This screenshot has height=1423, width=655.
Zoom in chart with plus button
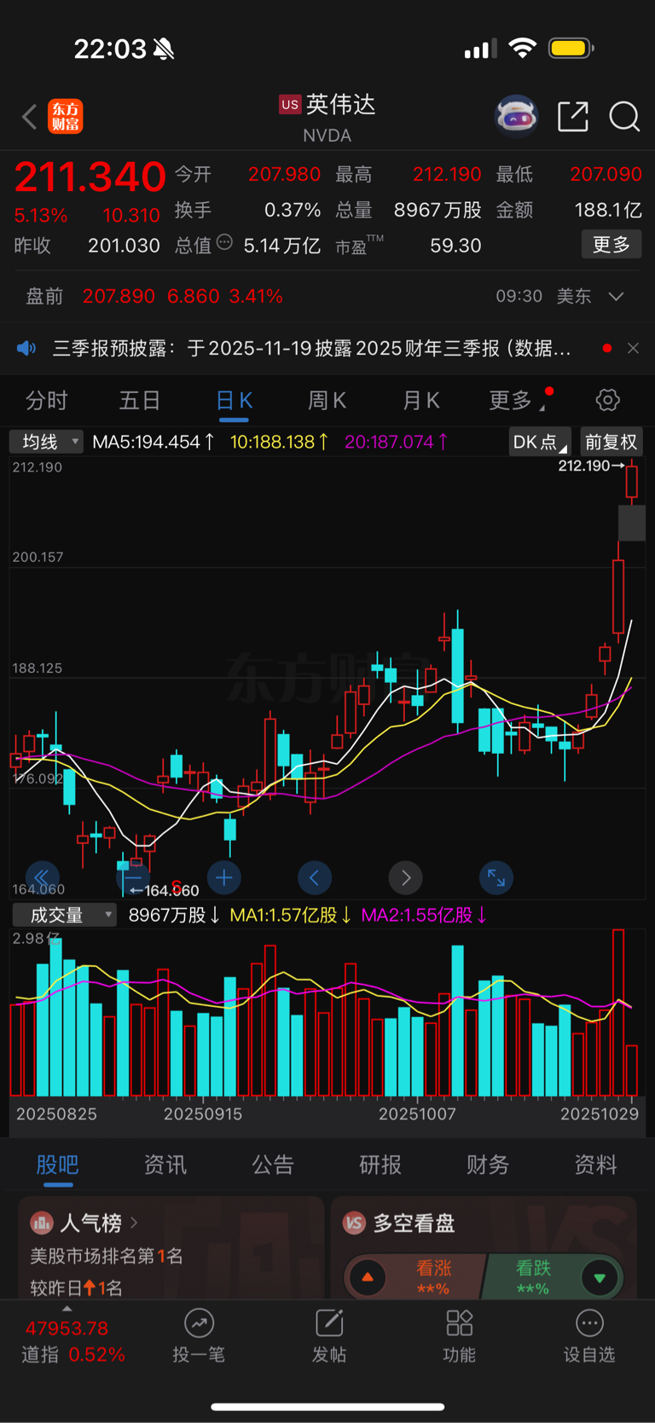(x=223, y=877)
